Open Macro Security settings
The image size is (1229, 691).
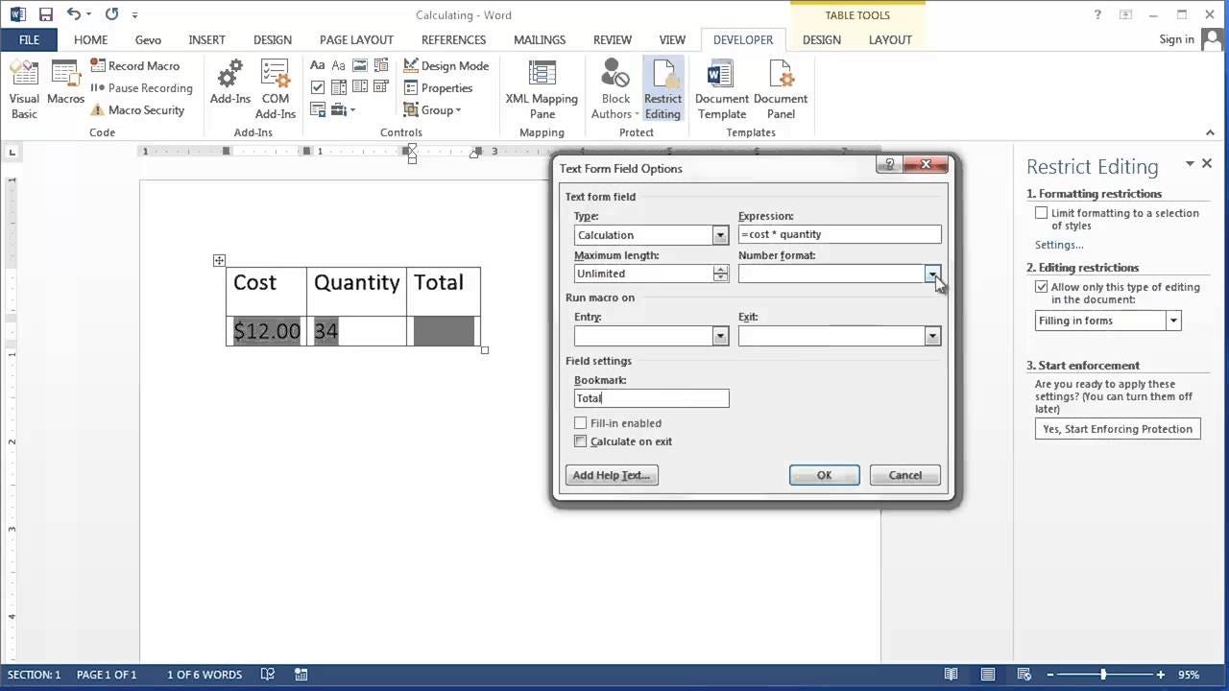point(137,110)
